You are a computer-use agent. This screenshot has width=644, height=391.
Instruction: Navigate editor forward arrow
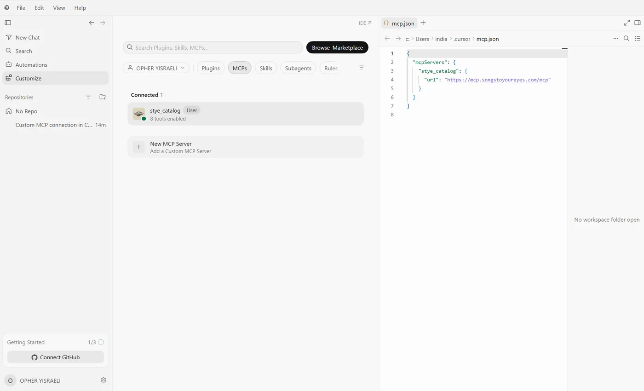tap(398, 39)
